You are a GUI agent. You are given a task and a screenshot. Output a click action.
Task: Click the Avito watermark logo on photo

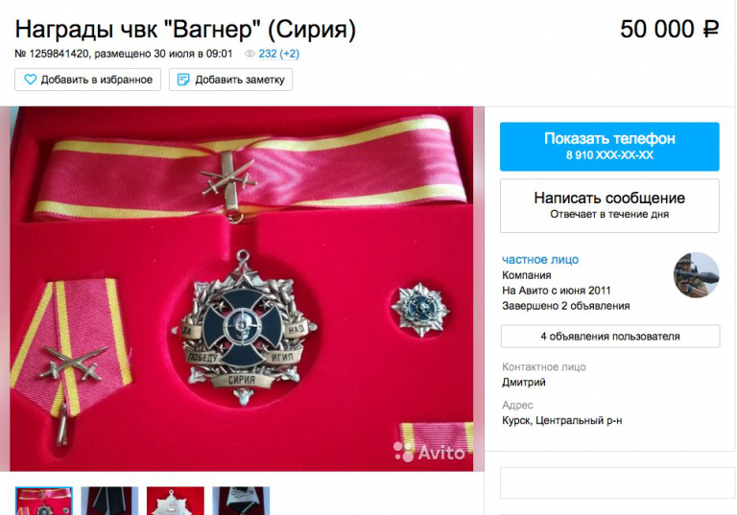coord(429,452)
